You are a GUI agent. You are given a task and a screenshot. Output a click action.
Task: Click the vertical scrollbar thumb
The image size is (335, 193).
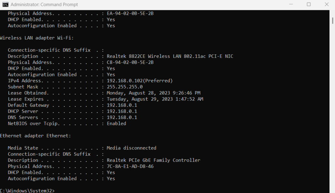coord(333,20)
